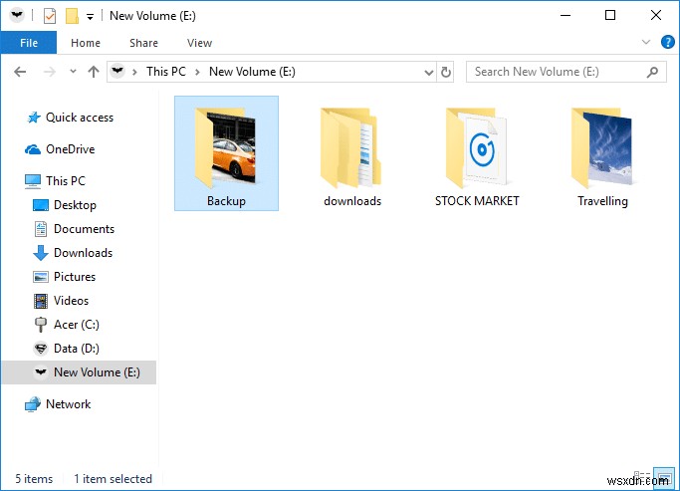680x491 pixels.
Task: Select the downloads folder name label
Action: coord(352,201)
